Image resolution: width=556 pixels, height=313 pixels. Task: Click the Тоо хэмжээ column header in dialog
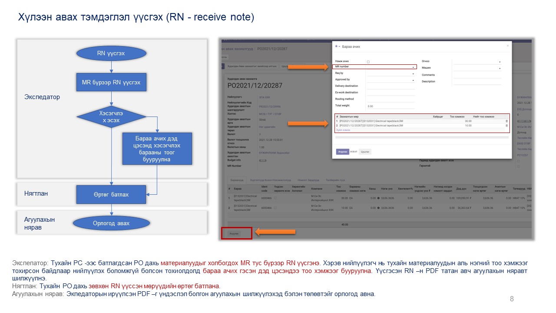click(457, 117)
